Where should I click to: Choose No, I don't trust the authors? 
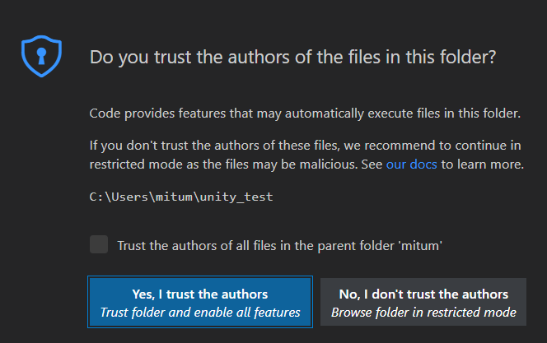coord(423,302)
